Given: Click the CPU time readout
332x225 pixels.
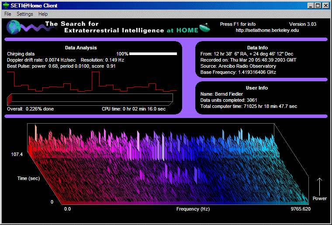Looking at the screenshot, I should (x=134, y=109).
